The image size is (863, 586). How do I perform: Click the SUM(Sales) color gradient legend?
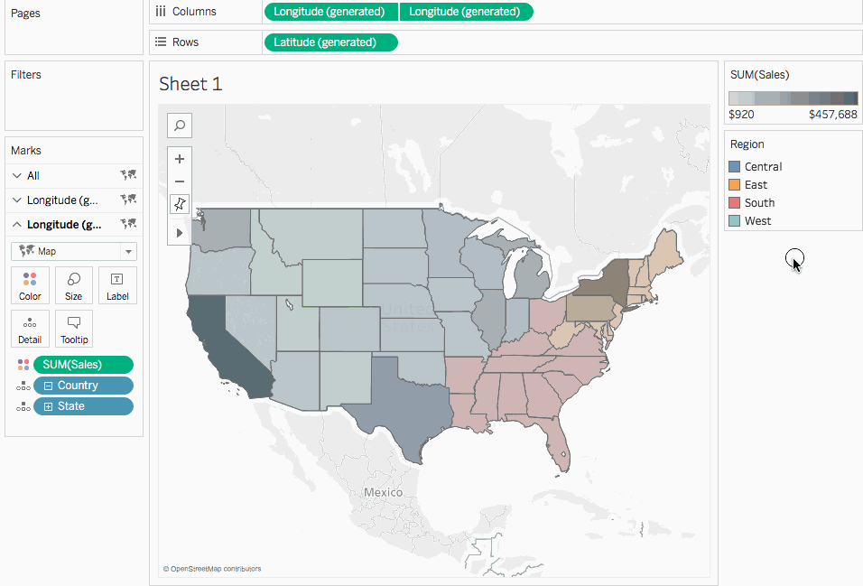coord(793,98)
